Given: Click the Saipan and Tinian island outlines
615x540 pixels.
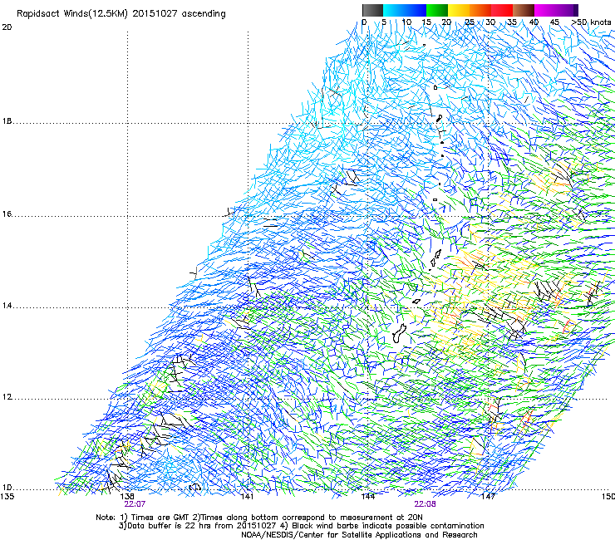Looking at the screenshot, I should [x=435, y=258].
